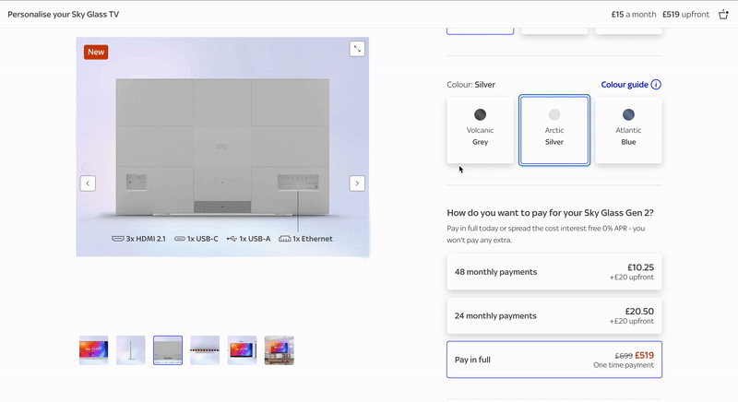Click the crossed-out £699 price
The height and width of the screenshot is (402, 738).
(x=624, y=356)
